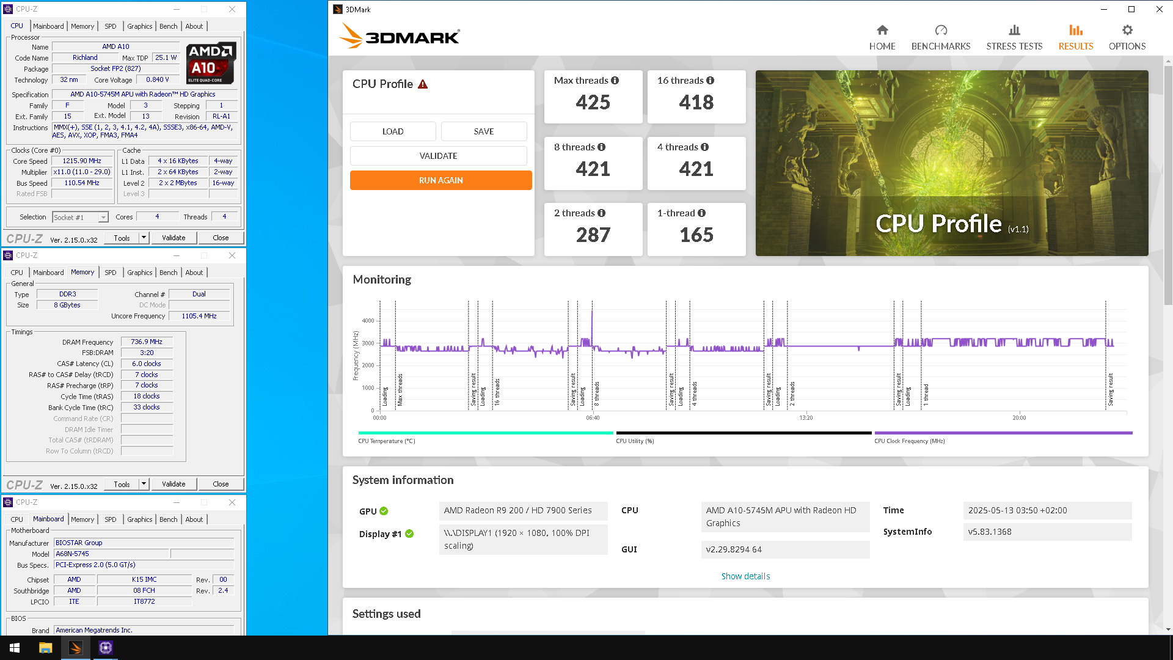This screenshot has height=660, width=1173.
Task: Switch to Mainboard tab in top CPU-Z window
Action: (48, 26)
